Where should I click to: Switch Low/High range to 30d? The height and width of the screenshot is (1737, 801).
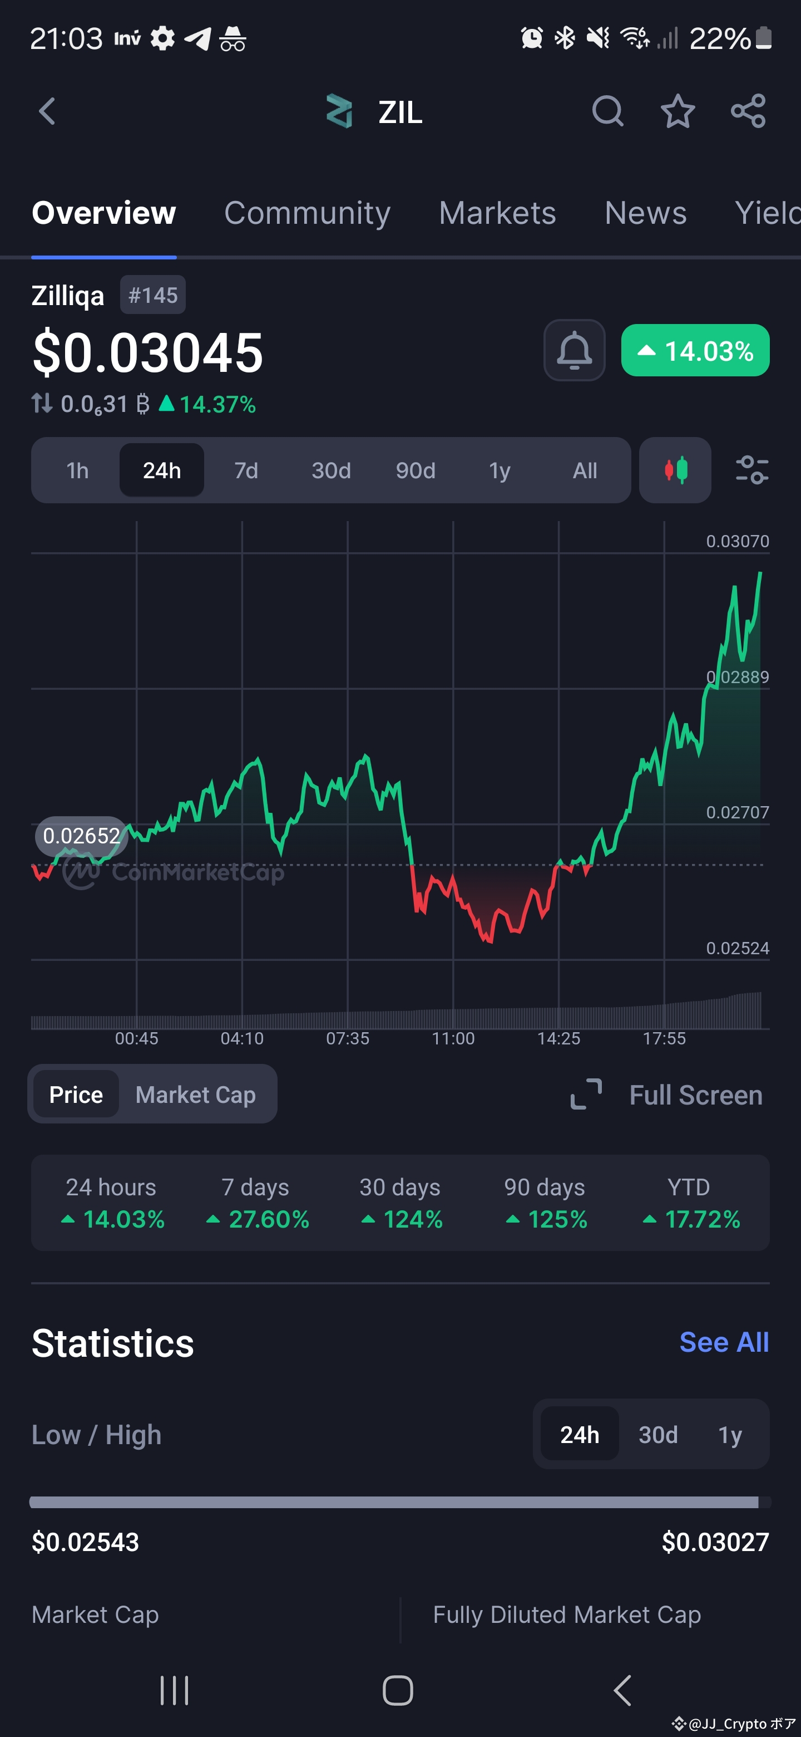click(658, 1434)
